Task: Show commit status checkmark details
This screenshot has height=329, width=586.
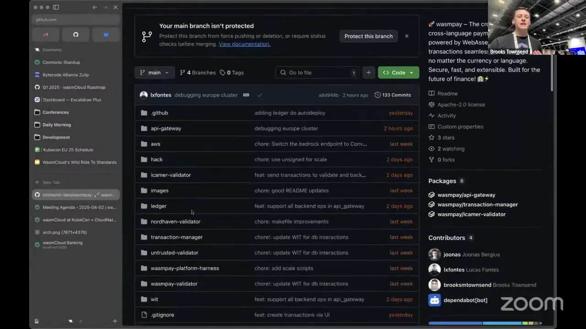Action: (260, 95)
